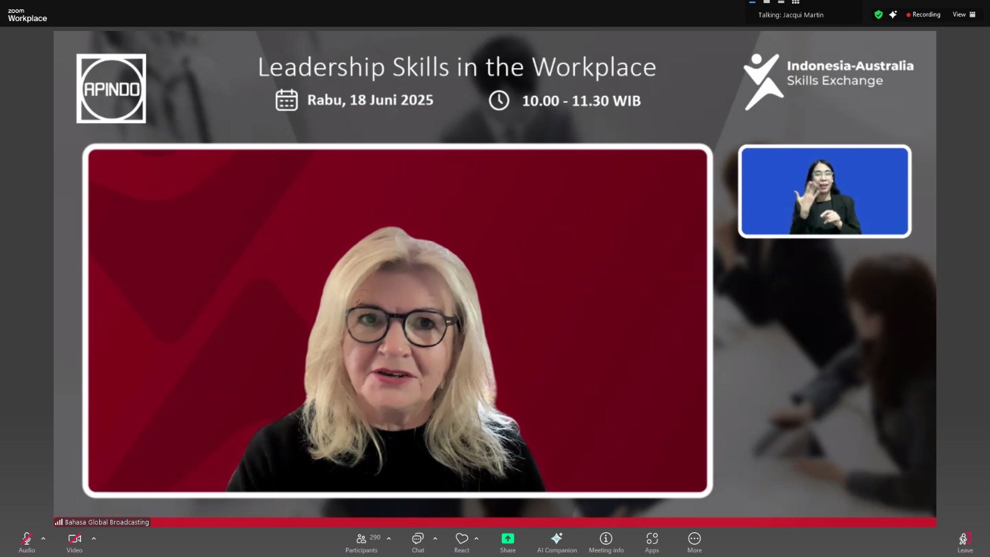The height and width of the screenshot is (557, 990).
Task: Click the 290 participant count
Action: 375,537
